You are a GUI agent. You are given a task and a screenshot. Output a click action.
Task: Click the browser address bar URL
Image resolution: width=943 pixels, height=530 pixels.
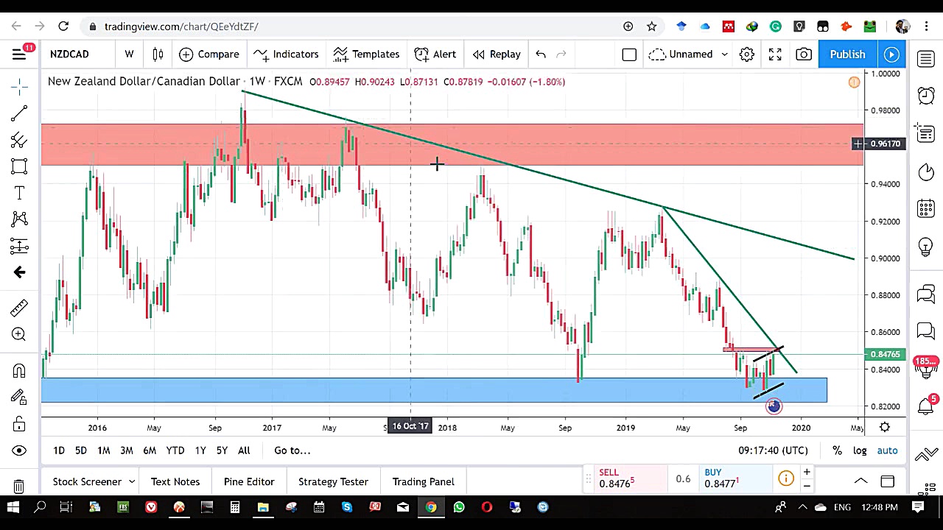coord(181,26)
